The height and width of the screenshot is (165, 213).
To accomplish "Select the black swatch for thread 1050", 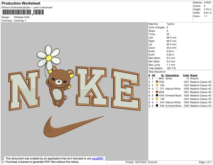I will pos(157,96).
